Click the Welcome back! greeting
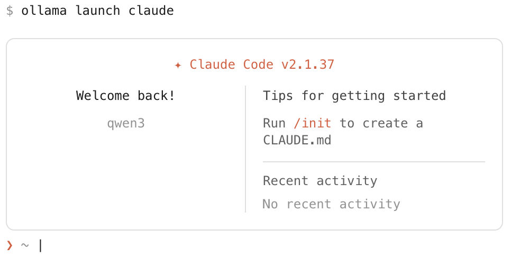The image size is (511, 257). tap(125, 96)
